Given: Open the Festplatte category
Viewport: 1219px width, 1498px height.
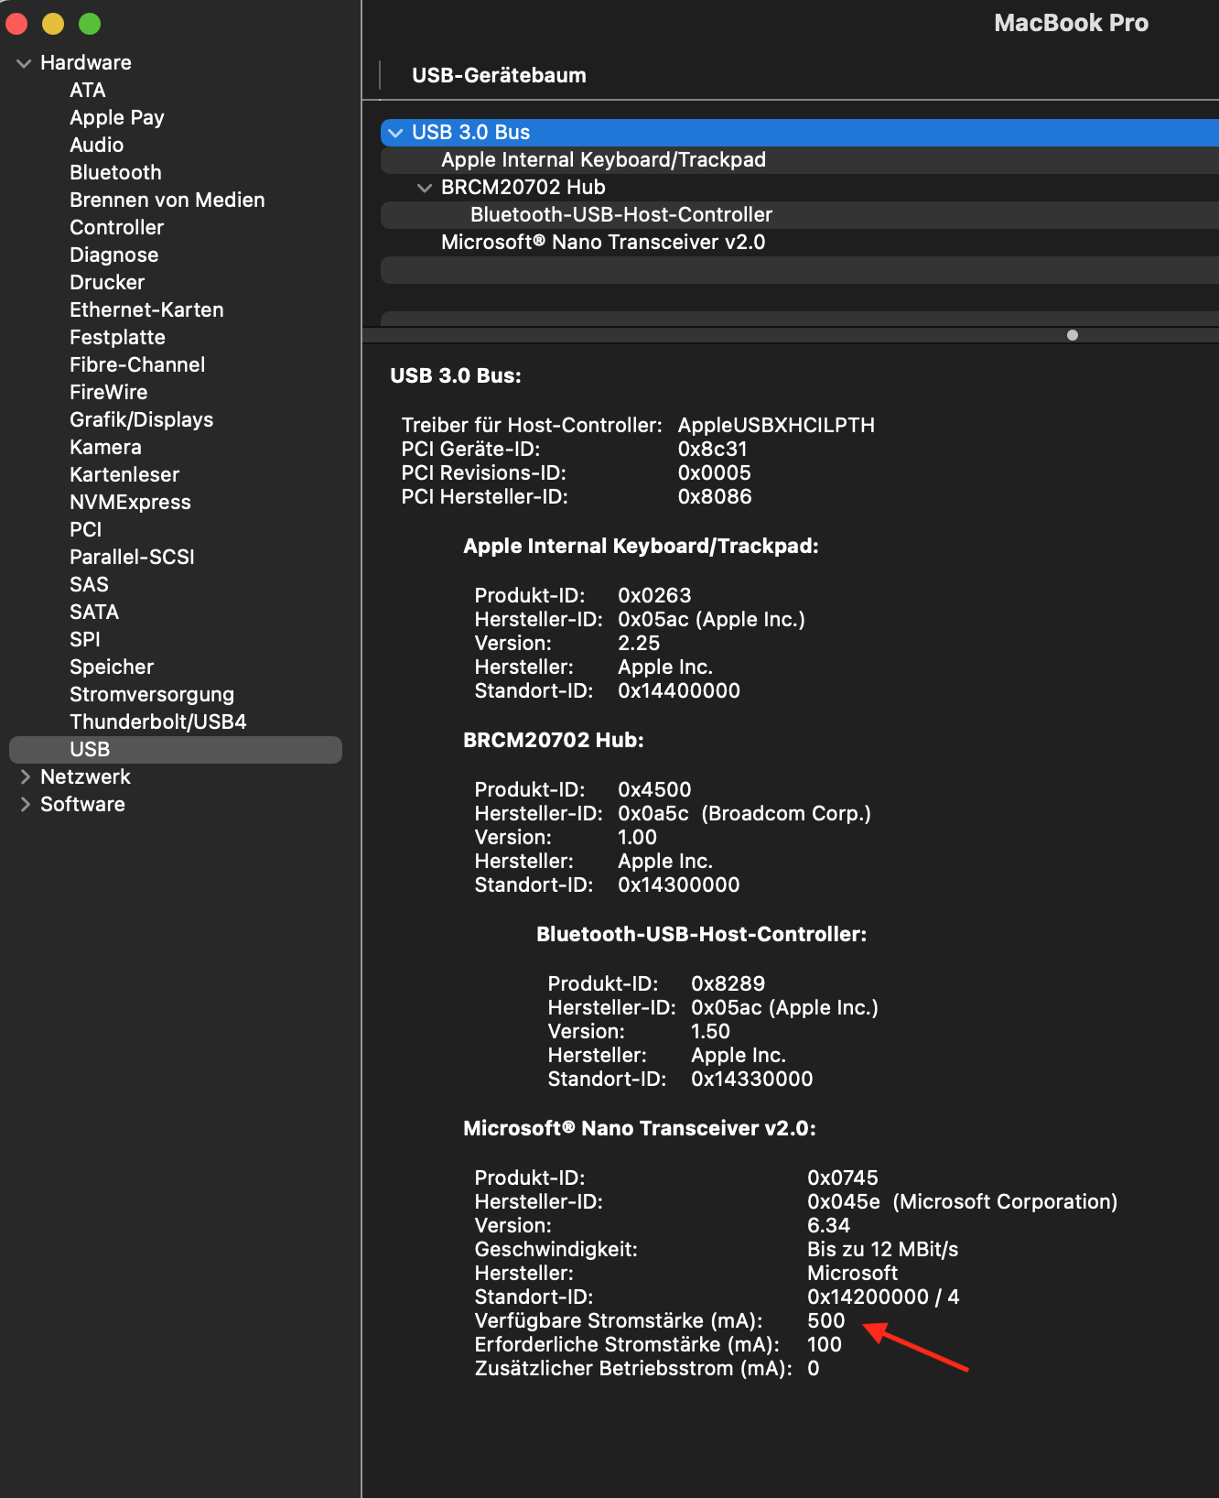Looking at the screenshot, I should pos(117,338).
